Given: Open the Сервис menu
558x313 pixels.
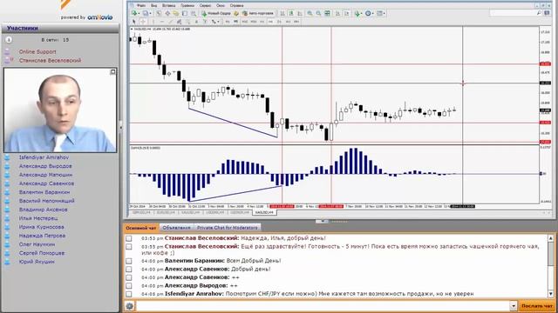Looking at the screenshot, I should 206,6.
